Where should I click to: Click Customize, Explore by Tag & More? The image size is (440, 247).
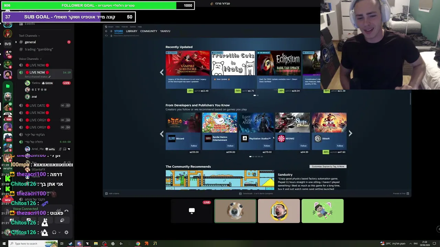click(x=328, y=166)
